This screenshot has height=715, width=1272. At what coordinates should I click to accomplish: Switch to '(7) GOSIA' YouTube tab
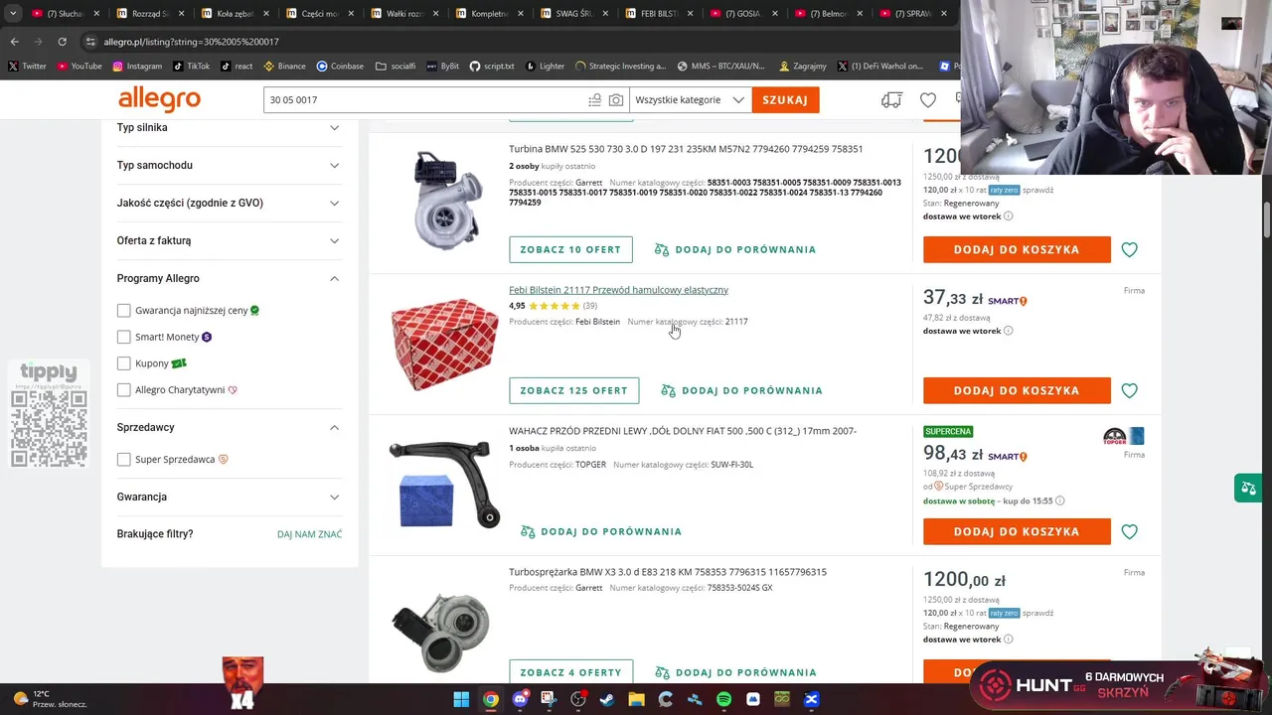[x=742, y=14]
